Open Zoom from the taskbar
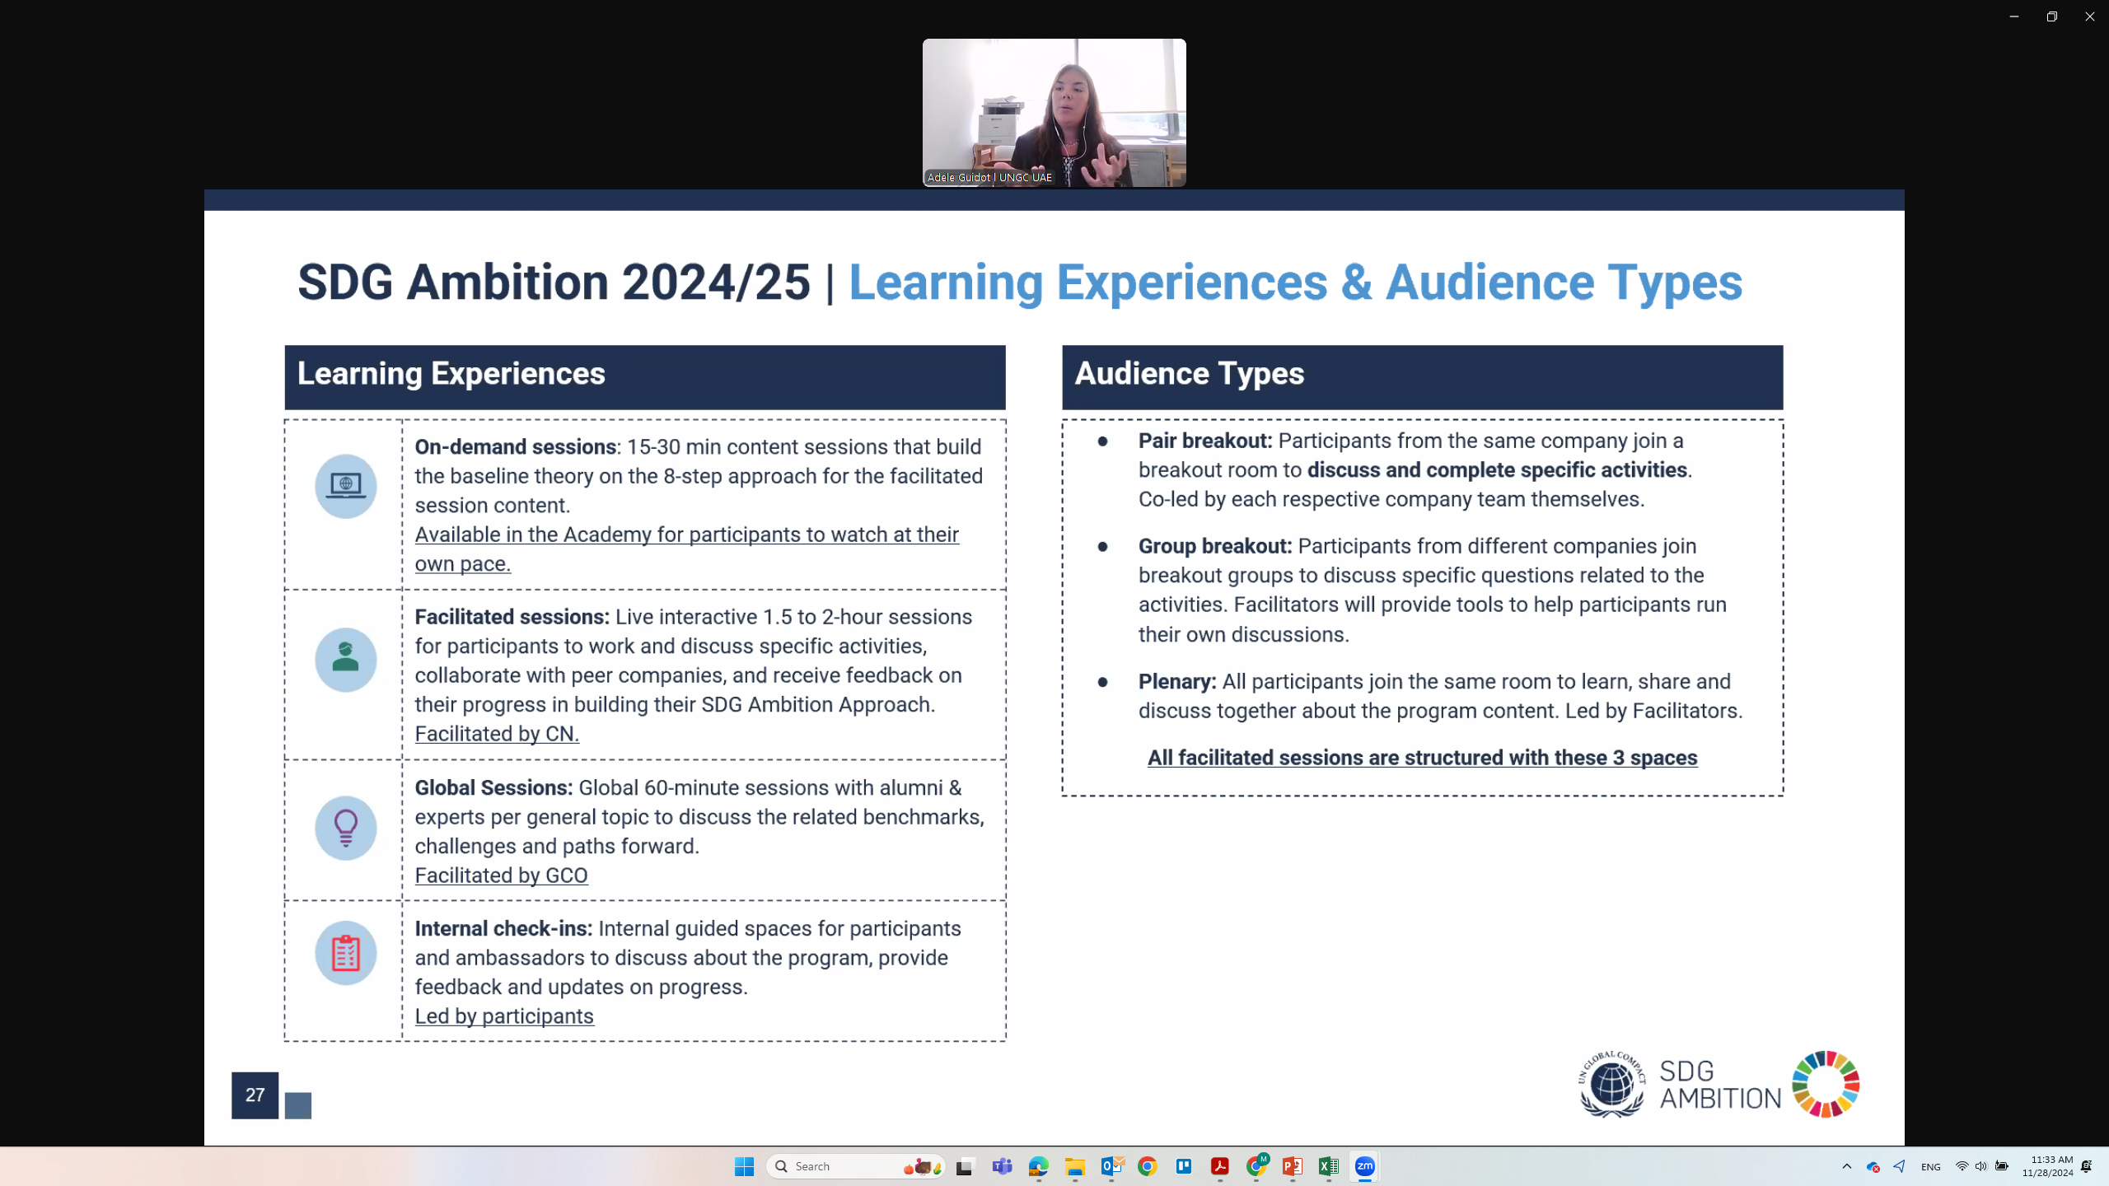This screenshot has width=2109, height=1186. (x=1364, y=1166)
